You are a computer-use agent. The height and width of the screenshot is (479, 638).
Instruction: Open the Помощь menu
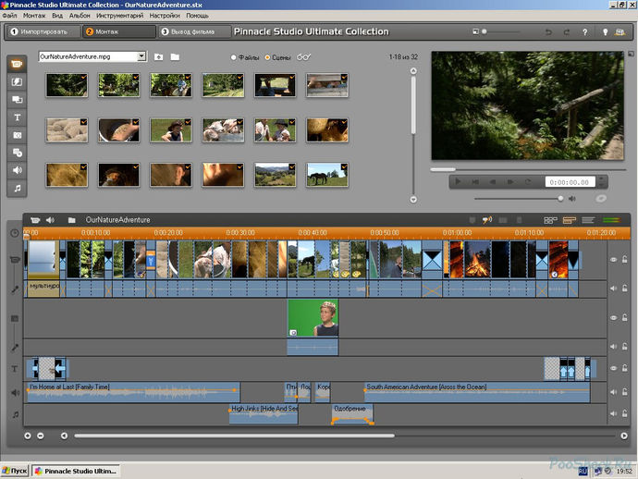(197, 16)
